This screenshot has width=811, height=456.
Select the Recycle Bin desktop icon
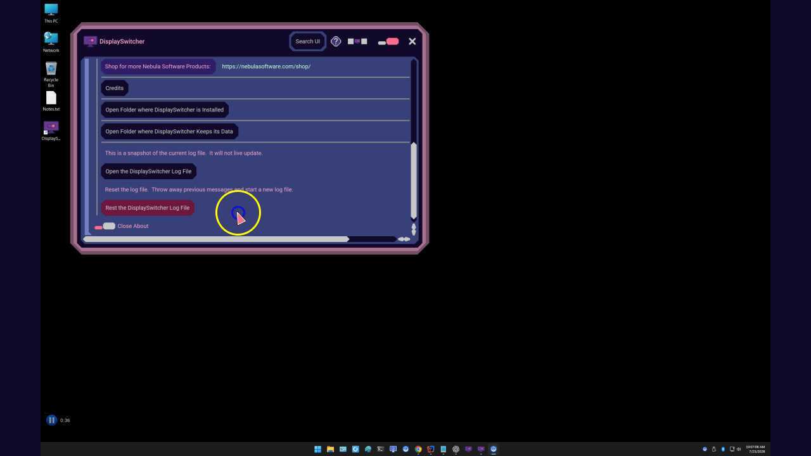51,74
